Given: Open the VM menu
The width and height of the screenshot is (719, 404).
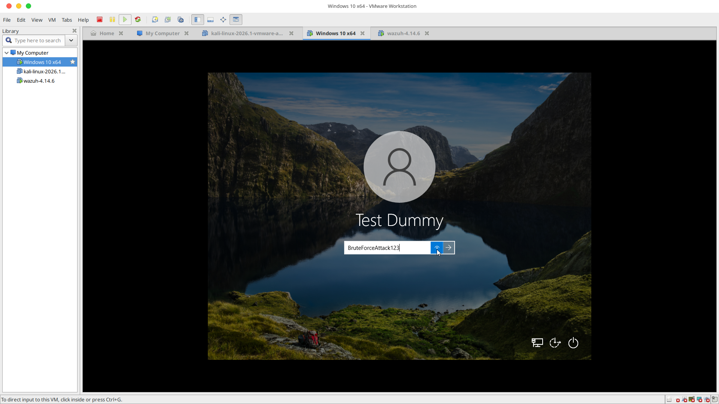Looking at the screenshot, I should (52, 20).
